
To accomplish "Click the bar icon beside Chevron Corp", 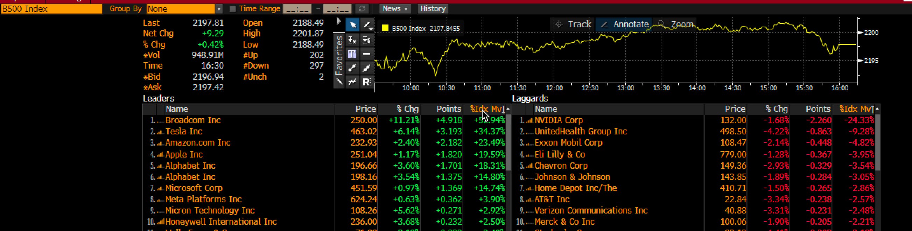I will click(x=529, y=166).
